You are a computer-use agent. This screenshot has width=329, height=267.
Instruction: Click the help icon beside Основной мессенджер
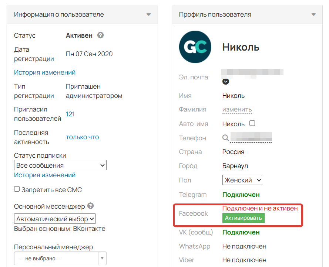[91, 206]
